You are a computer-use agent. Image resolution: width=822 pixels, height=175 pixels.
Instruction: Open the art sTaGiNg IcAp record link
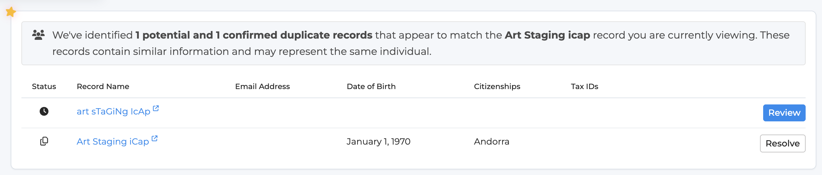click(x=113, y=112)
